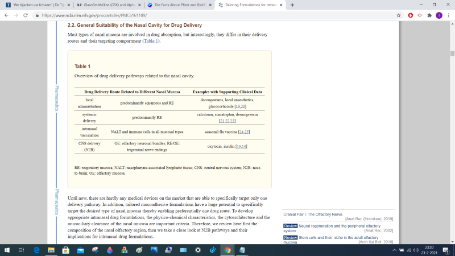Viewport: 455px width, 256px height.
Task: View site security lock info
Action: pyautogui.click(x=37, y=15)
